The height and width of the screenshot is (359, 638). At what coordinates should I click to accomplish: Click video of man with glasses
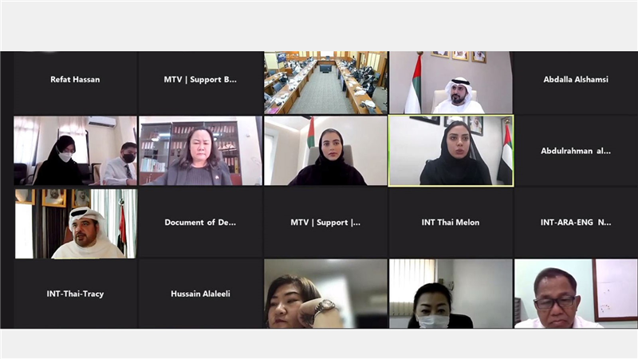(x=575, y=294)
